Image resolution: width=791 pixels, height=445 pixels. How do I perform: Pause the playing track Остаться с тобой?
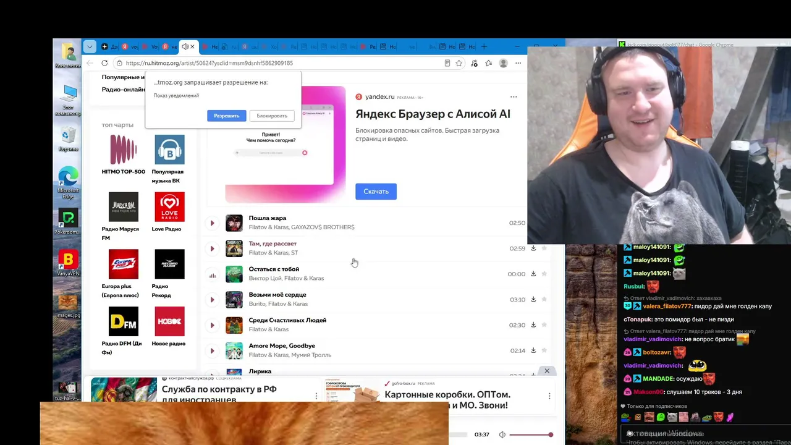coord(212,274)
